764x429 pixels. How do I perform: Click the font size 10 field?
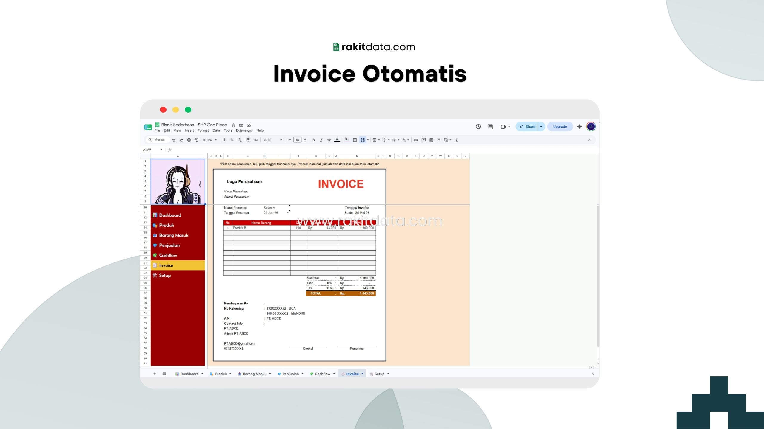coord(297,140)
